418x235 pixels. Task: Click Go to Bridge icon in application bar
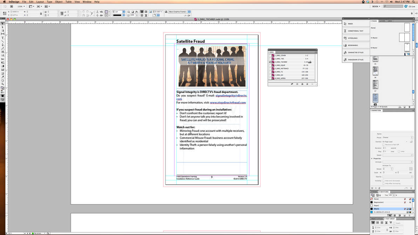point(12,6)
